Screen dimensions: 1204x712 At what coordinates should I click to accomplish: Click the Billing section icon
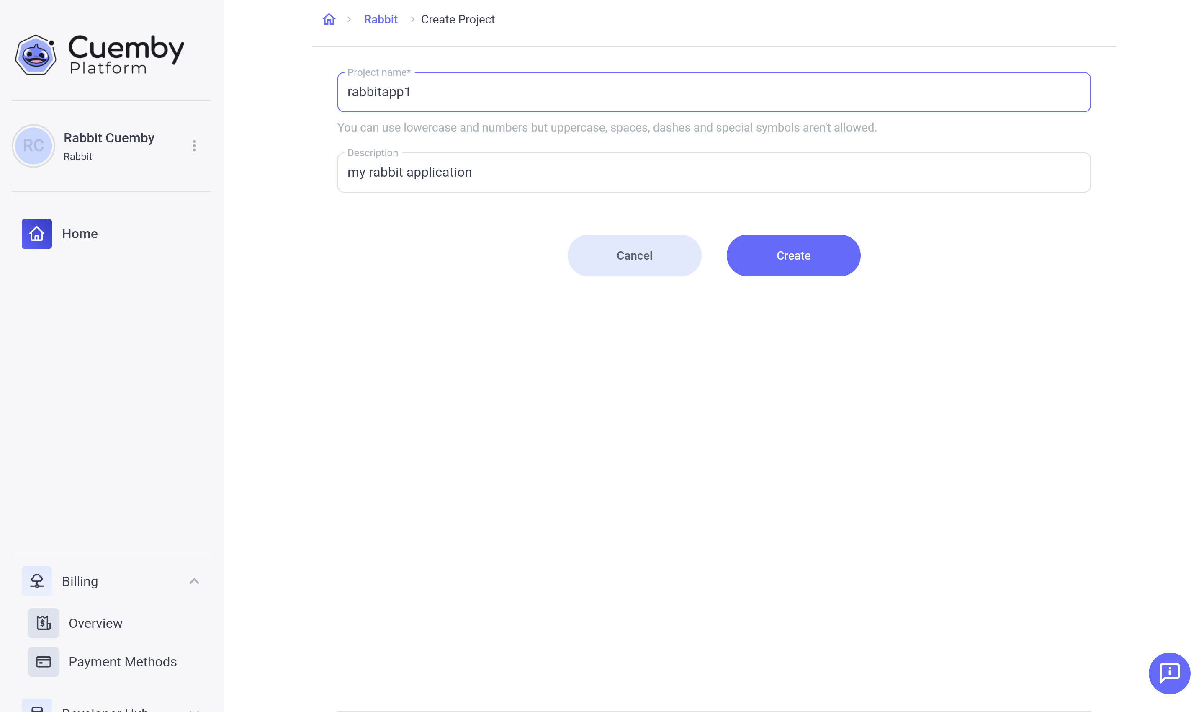click(37, 581)
